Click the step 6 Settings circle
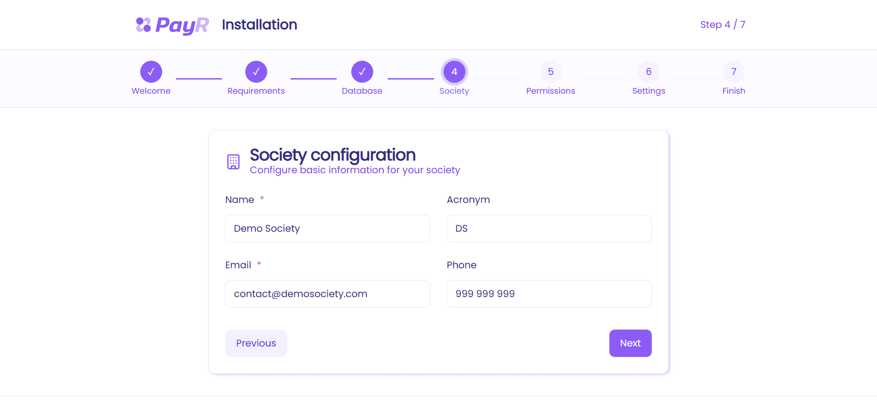 coord(649,72)
